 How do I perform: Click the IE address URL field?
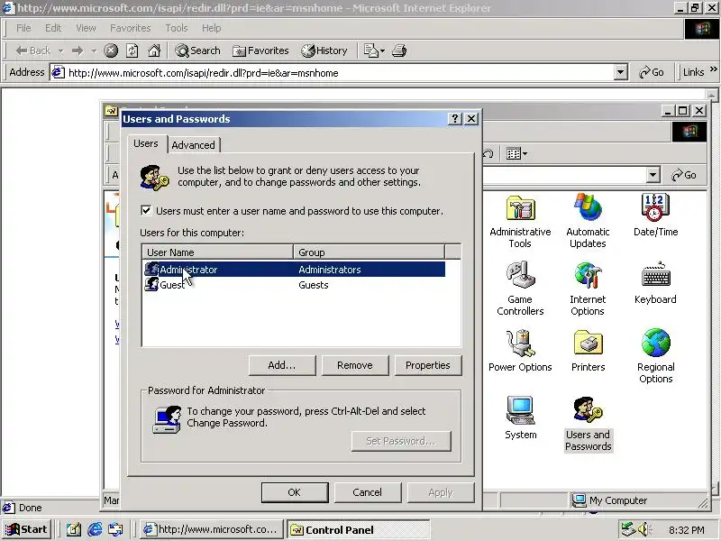coord(340,73)
